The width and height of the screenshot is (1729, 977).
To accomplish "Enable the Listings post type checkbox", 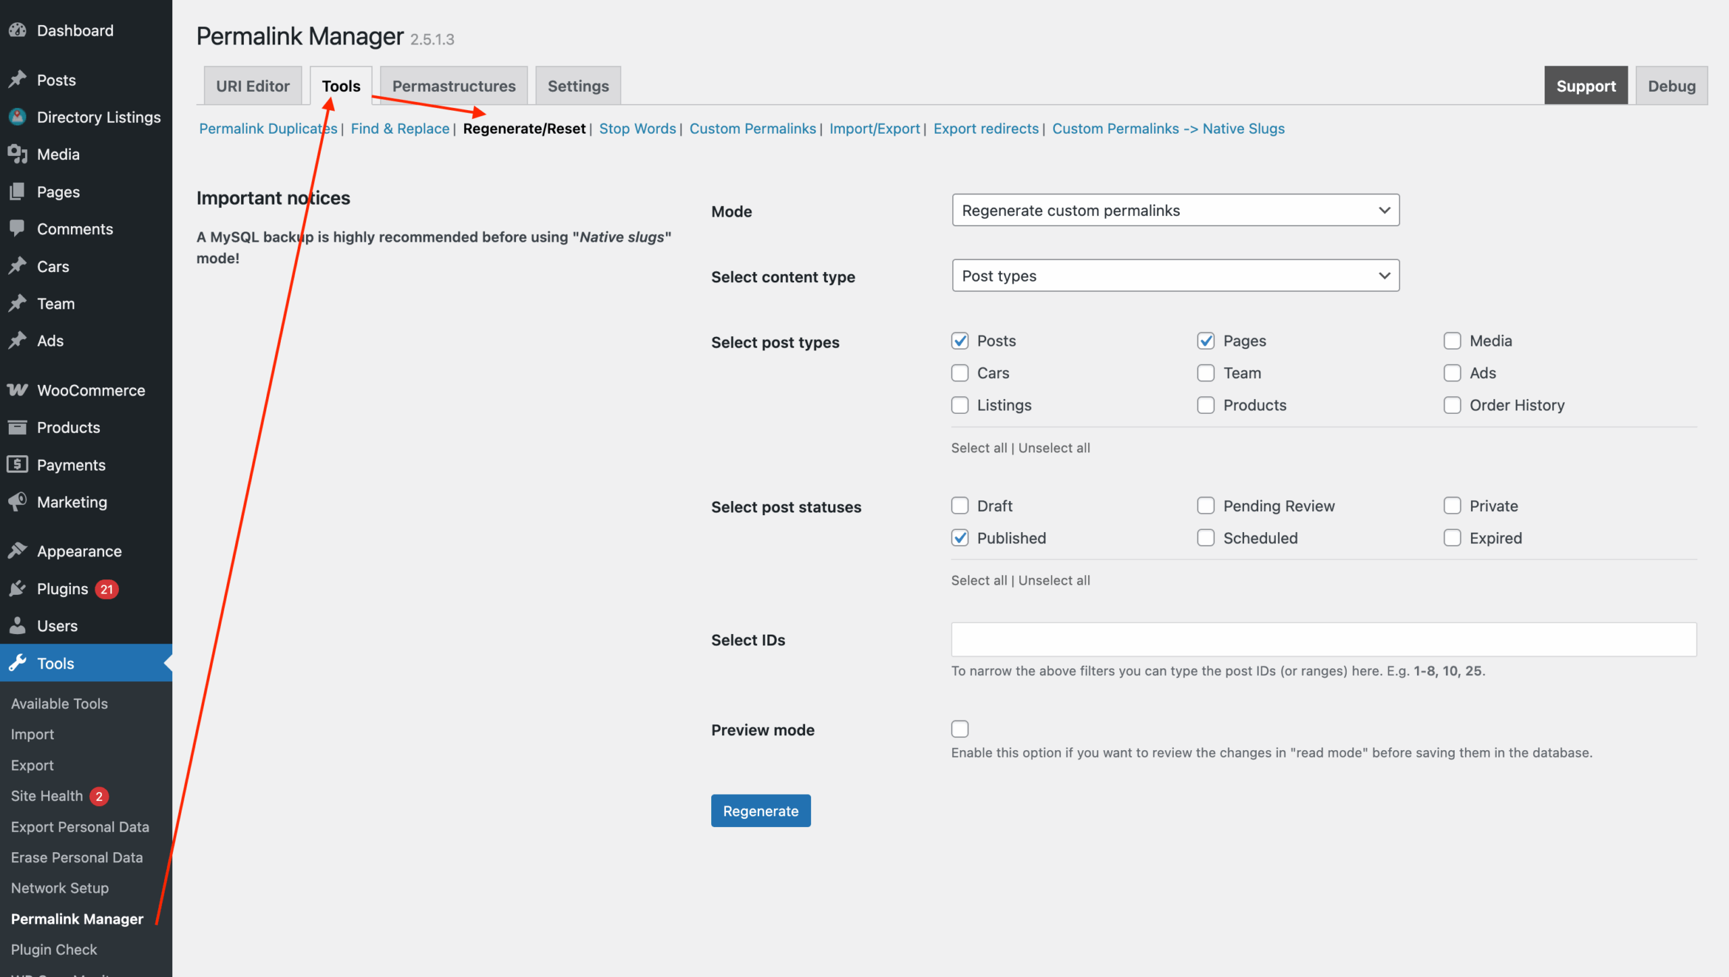I will click(960, 405).
